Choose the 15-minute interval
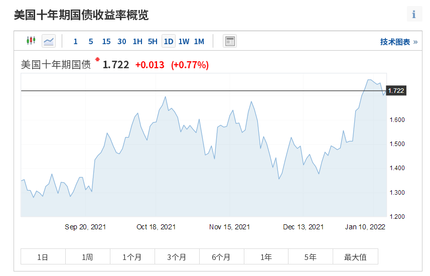The image size is (430, 276). [106, 42]
